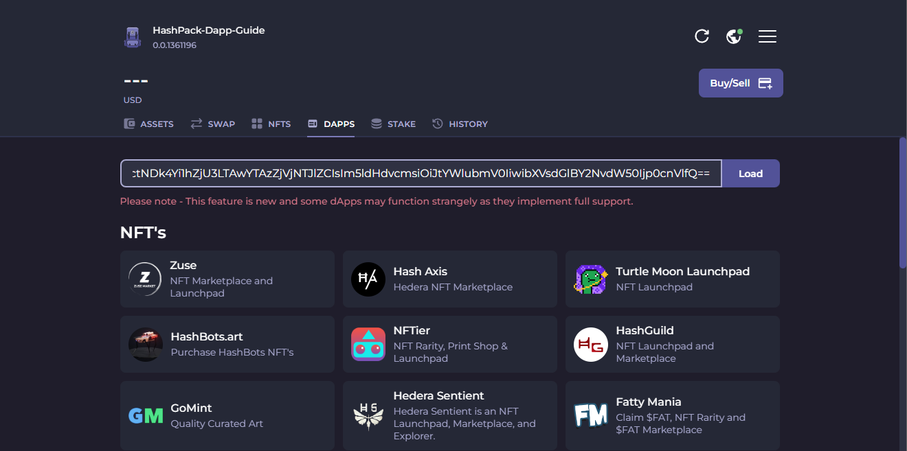Click the Fatty Mania FM logo

coord(591,415)
